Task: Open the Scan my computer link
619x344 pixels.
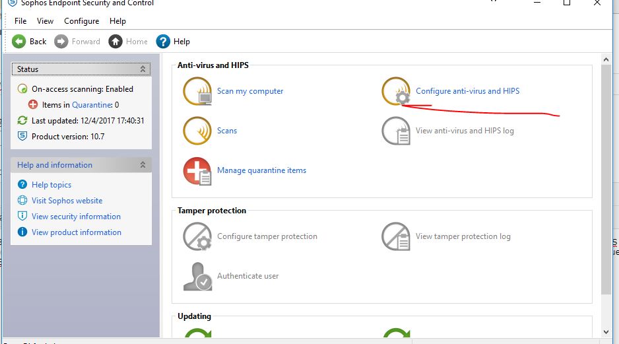Action: point(250,91)
